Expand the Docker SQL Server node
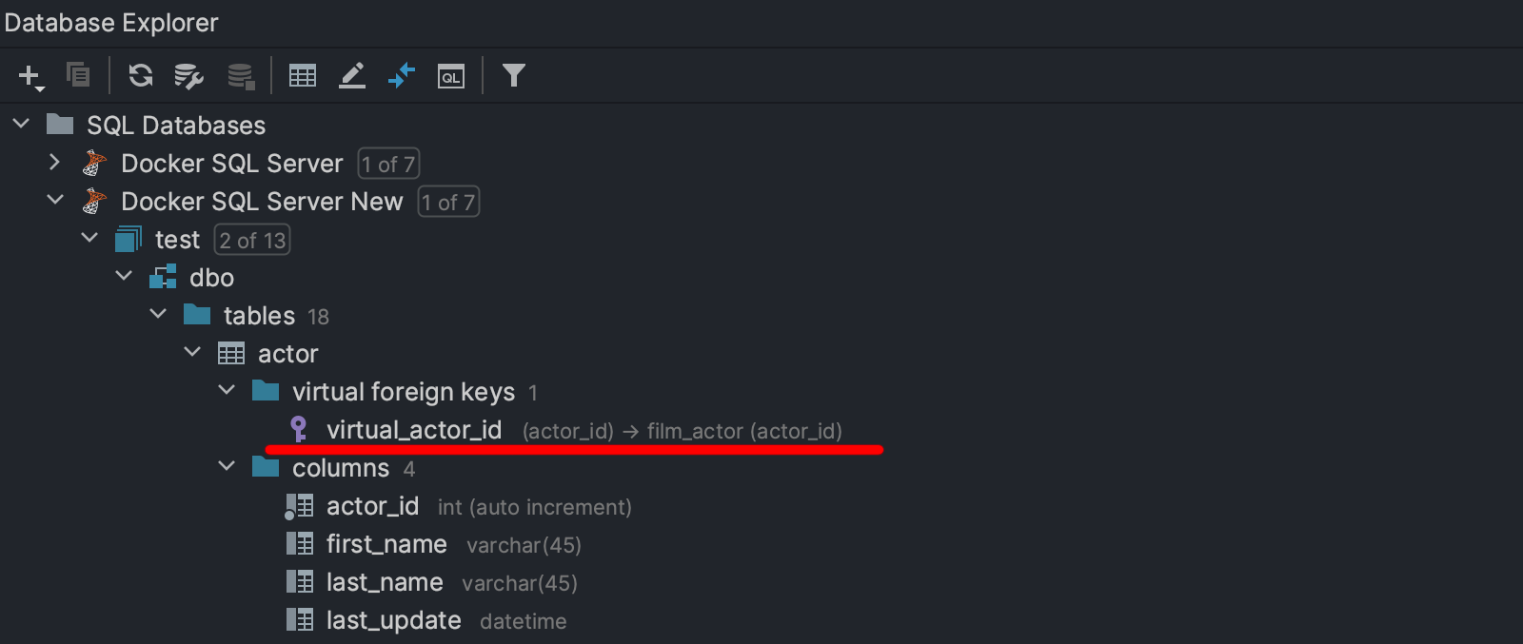 (x=55, y=163)
